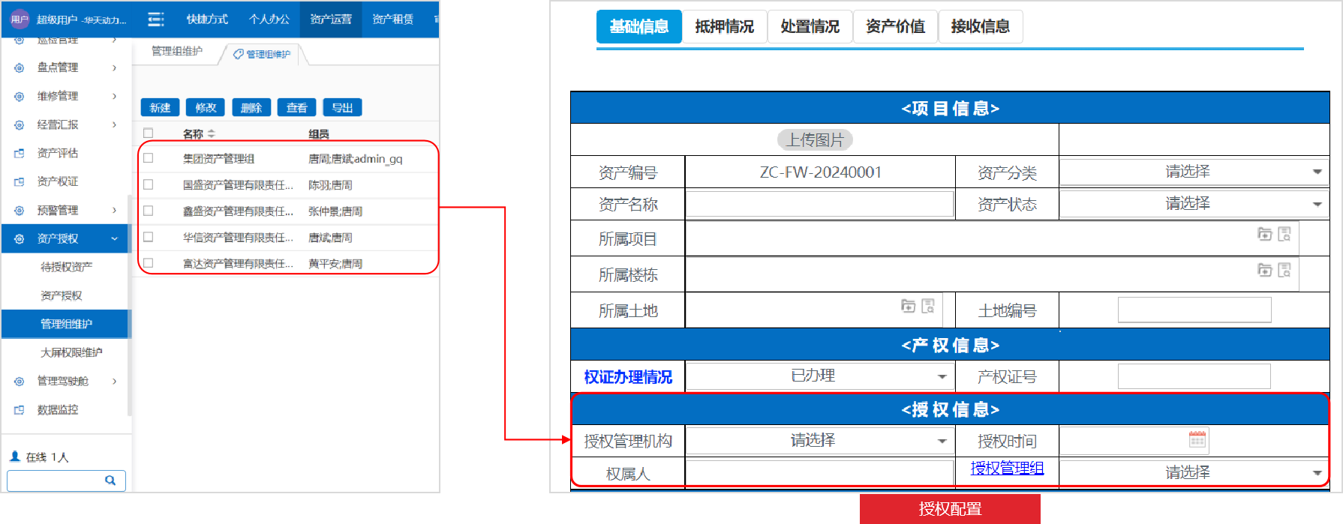The image size is (1343, 524).
Task: Select 待授权资产 in the sidebar
Action: pos(67,267)
